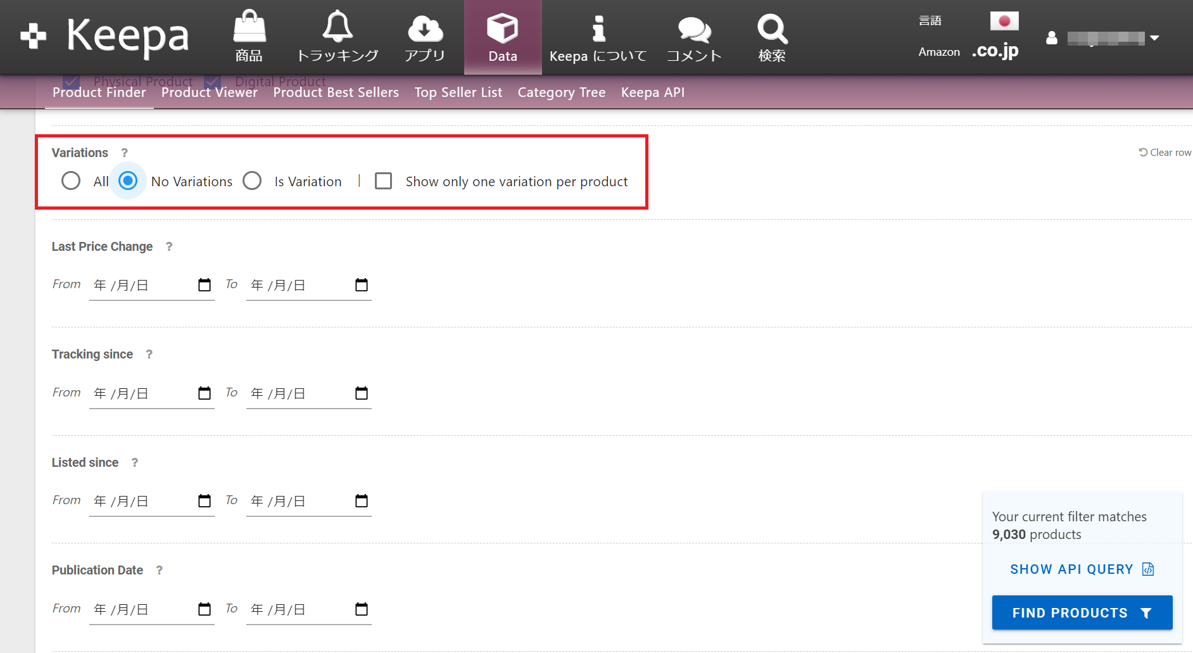The height and width of the screenshot is (653, 1193).
Task: Click Publication Date From date field
Action: pyautogui.click(x=152, y=610)
